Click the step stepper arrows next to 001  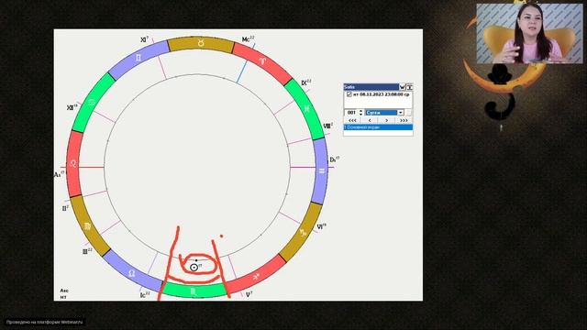point(360,112)
